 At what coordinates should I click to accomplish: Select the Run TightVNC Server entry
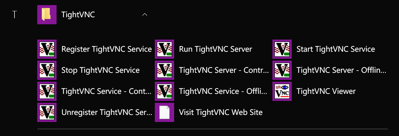(x=215, y=49)
